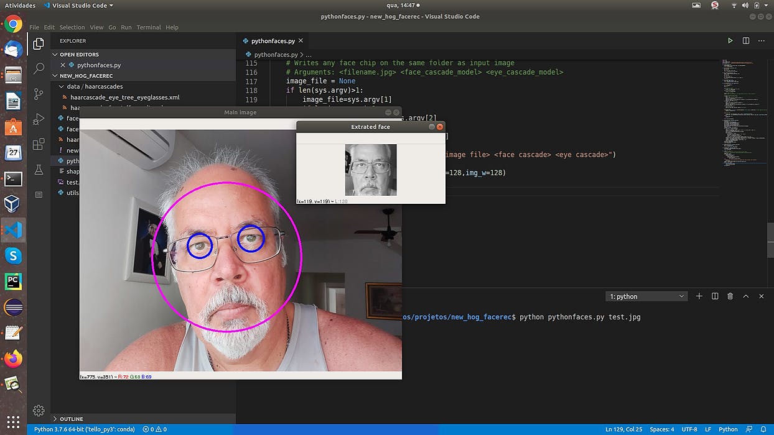
Task: Select the Testing flask icon in sidebar
Action: pyautogui.click(x=38, y=169)
